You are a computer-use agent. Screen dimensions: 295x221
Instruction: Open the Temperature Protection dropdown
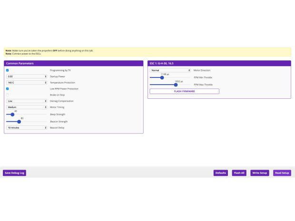point(27,83)
